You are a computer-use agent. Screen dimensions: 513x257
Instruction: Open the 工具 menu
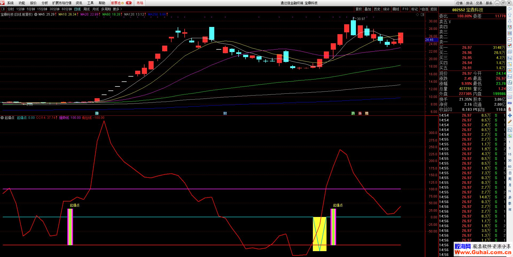(x=91, y=3)
